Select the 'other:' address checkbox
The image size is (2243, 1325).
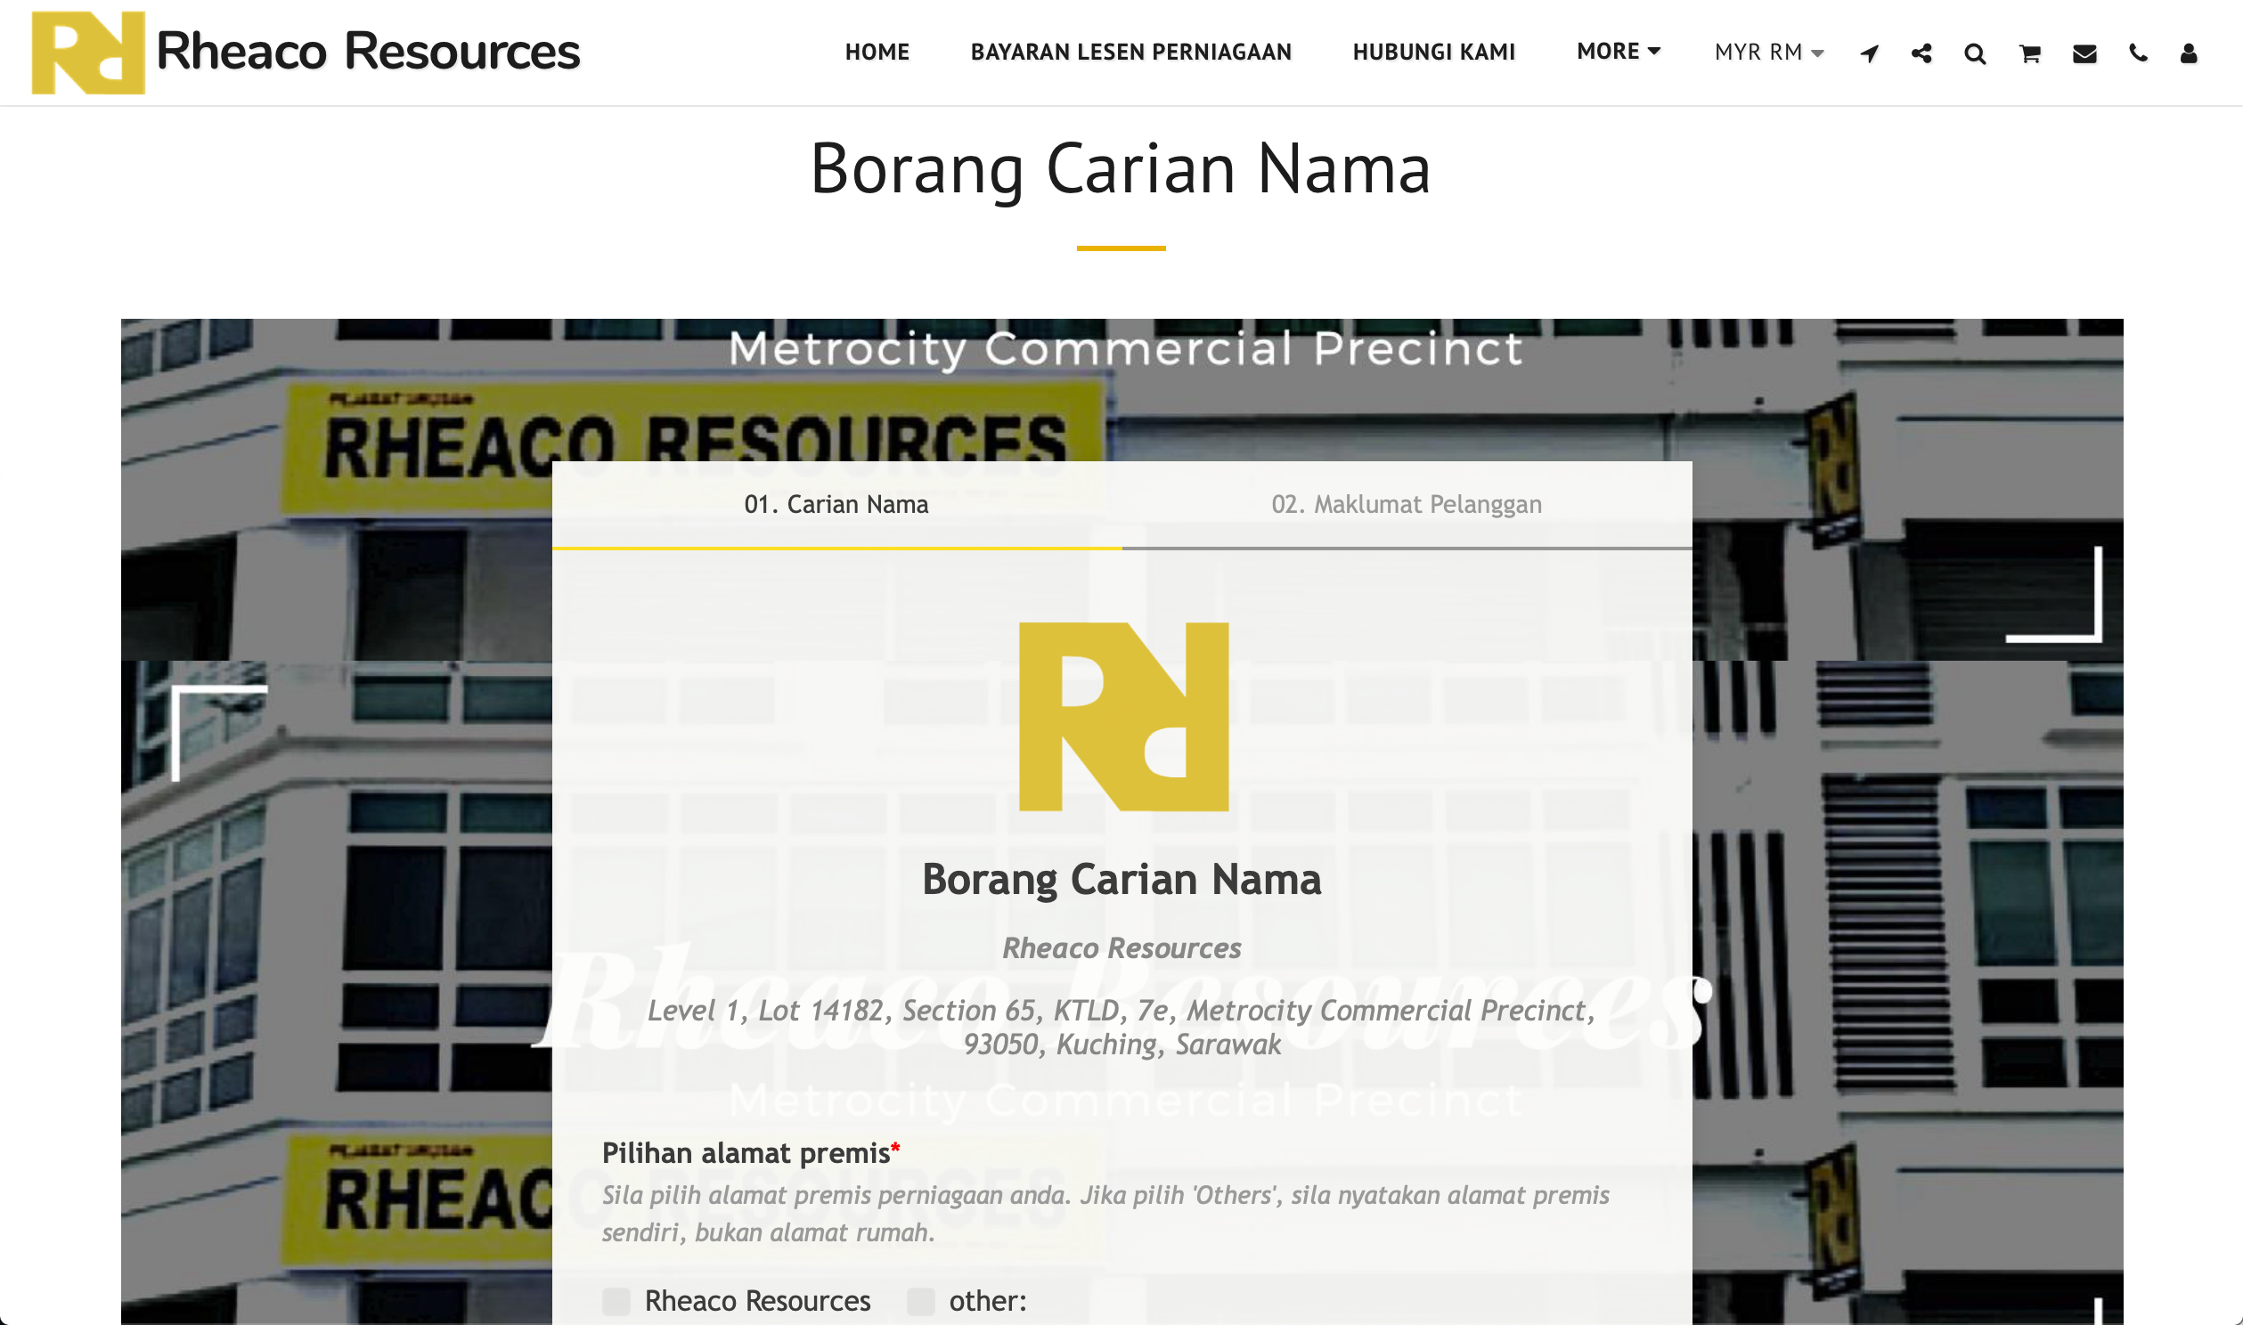(x=920, y=1301)
